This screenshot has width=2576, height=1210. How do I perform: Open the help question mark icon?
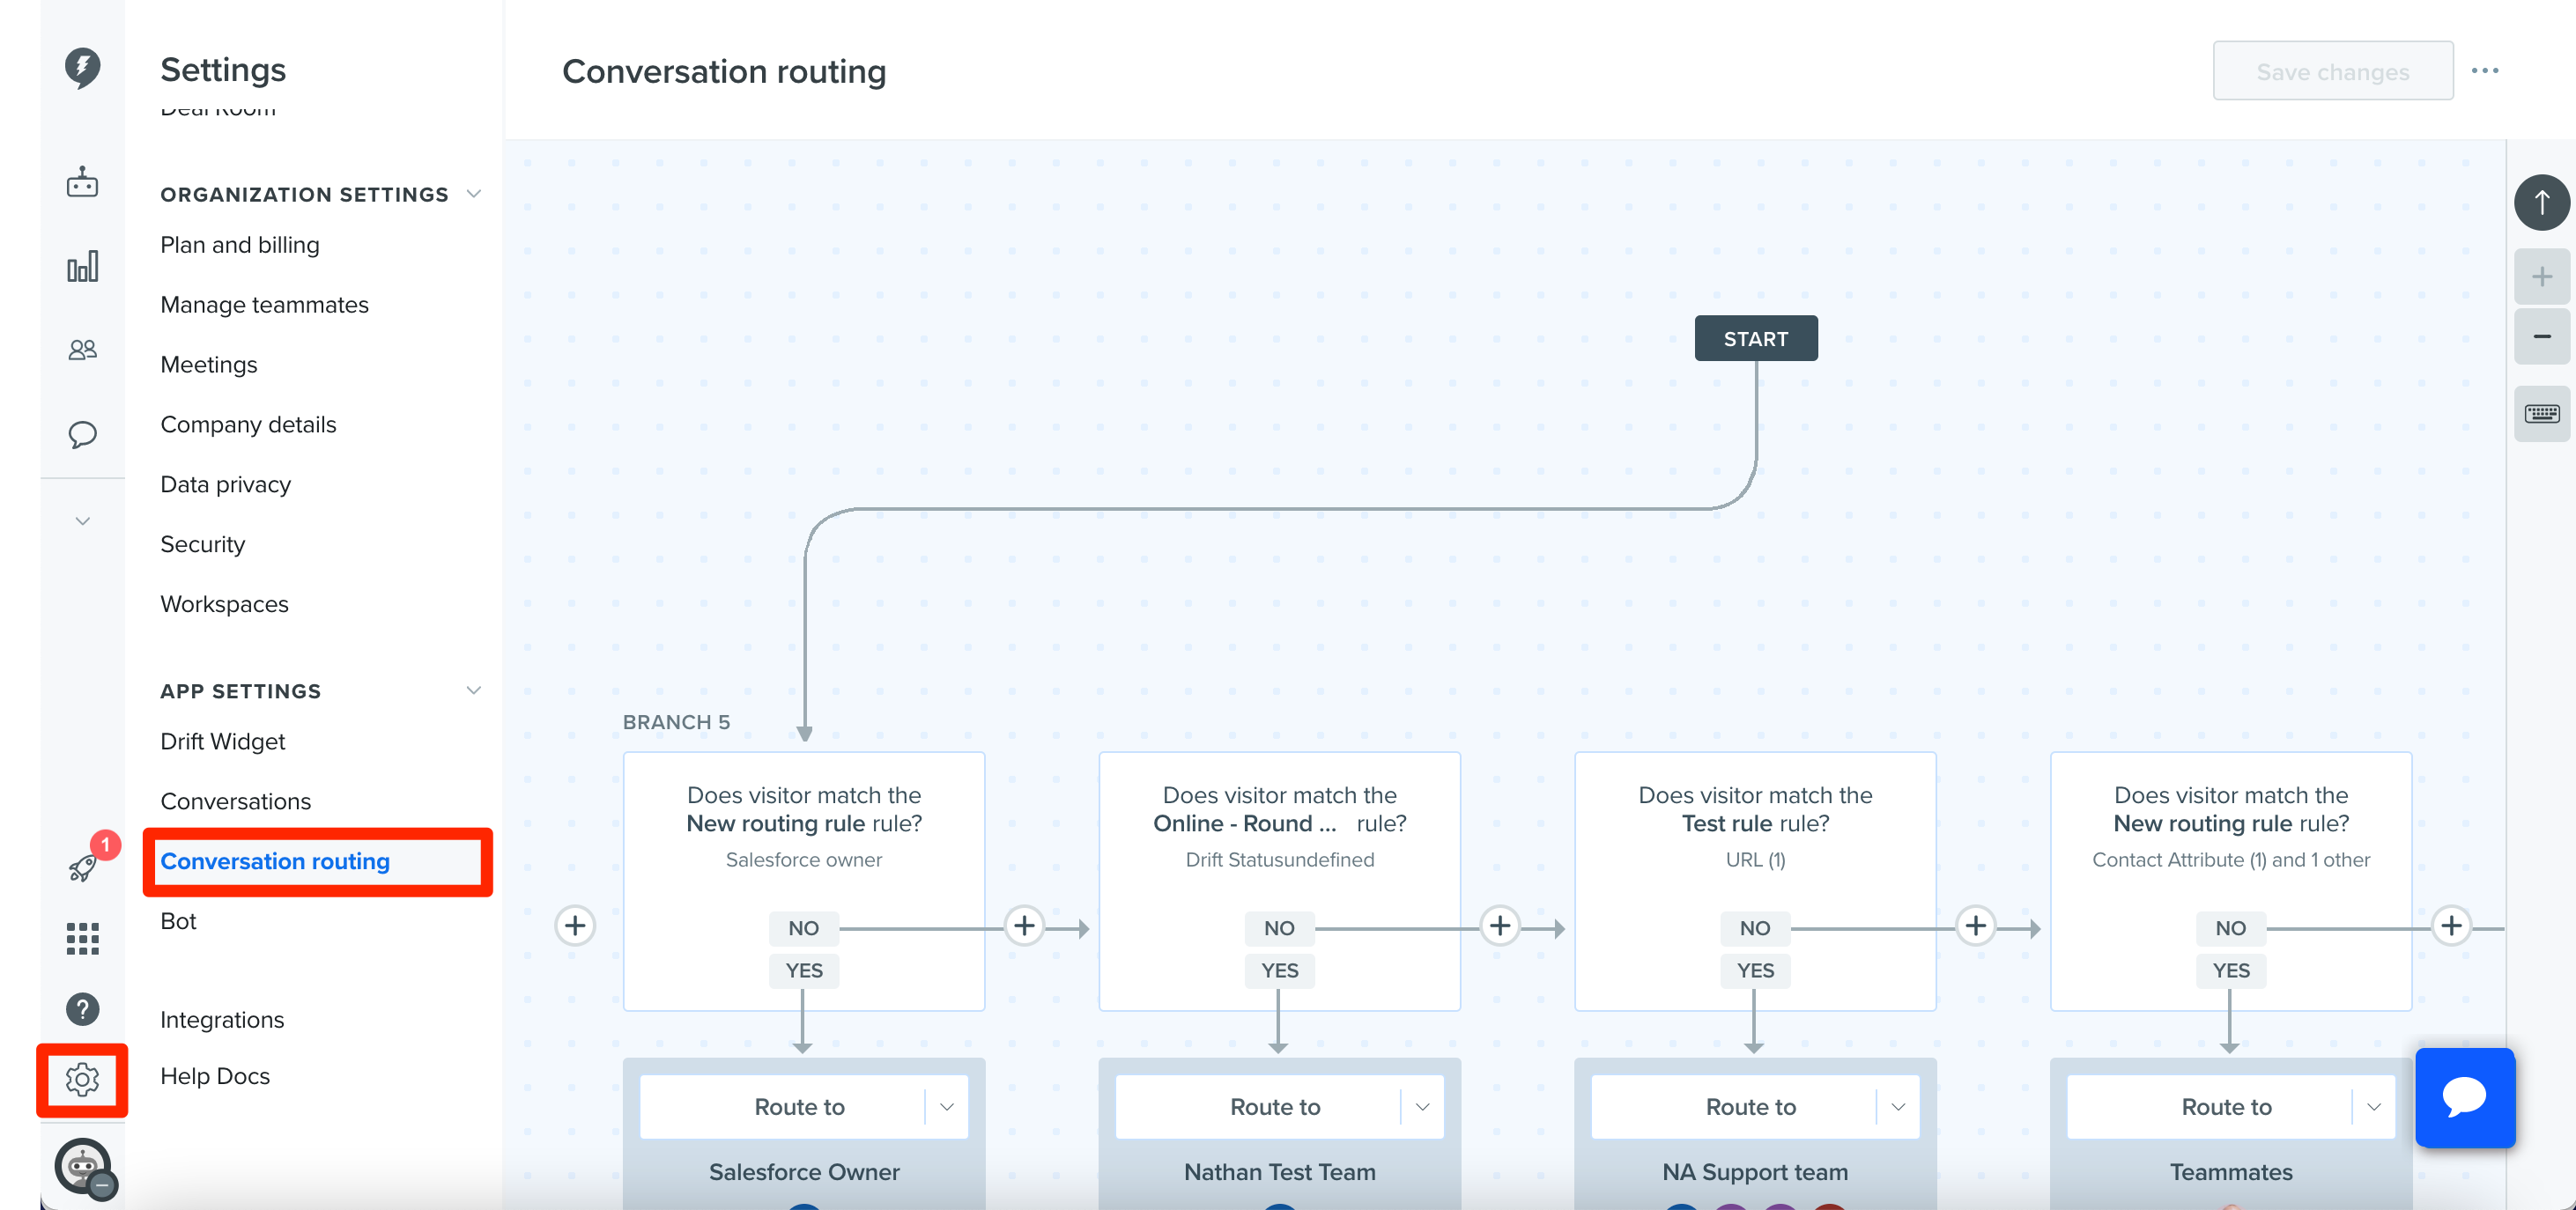pyautogui.click(x=82, y=1009)
